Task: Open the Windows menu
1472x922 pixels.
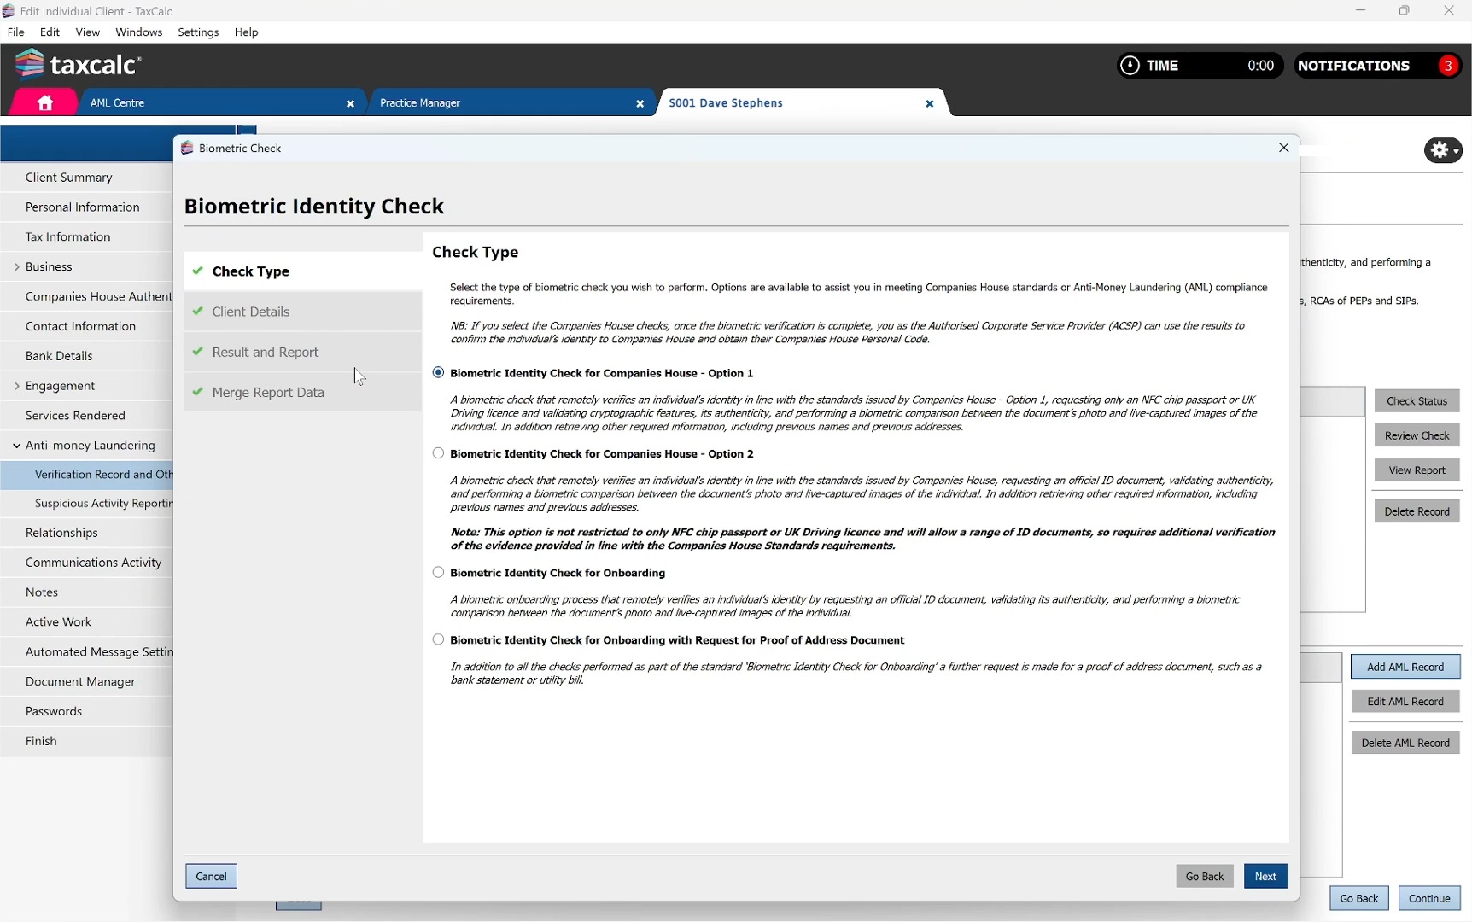Action: tap(139, 32)
